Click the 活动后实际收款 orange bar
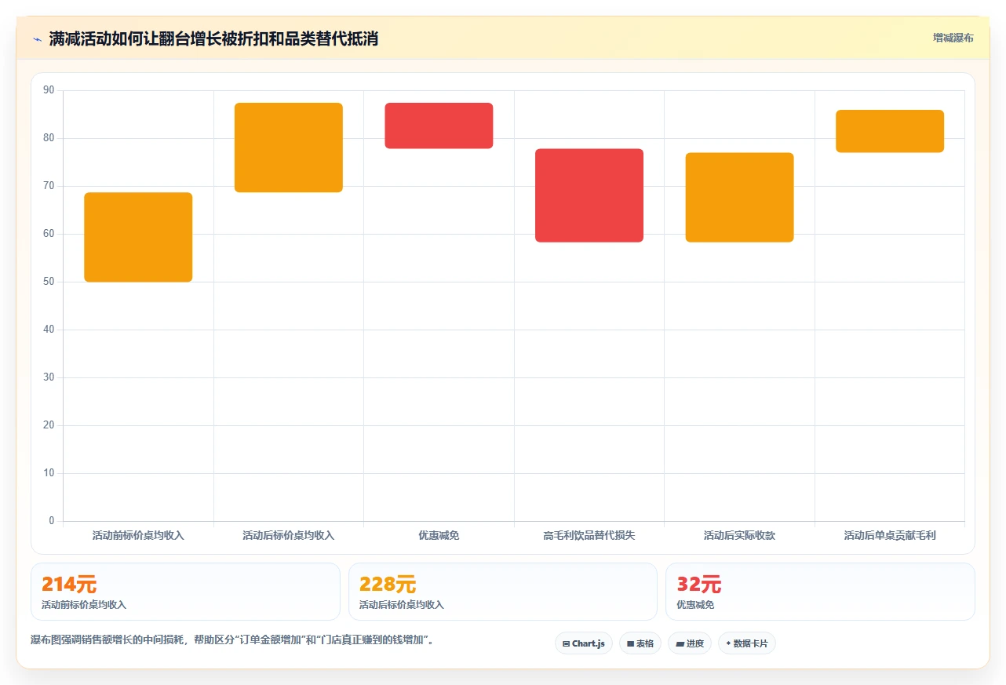This screenshot has height=685, width=1006. (740, 198)
